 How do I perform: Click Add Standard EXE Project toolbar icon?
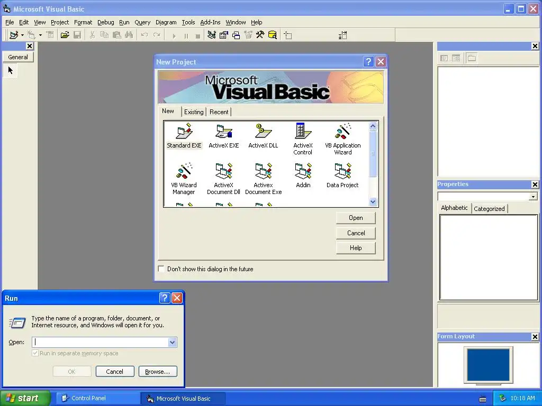click(14, 35)
